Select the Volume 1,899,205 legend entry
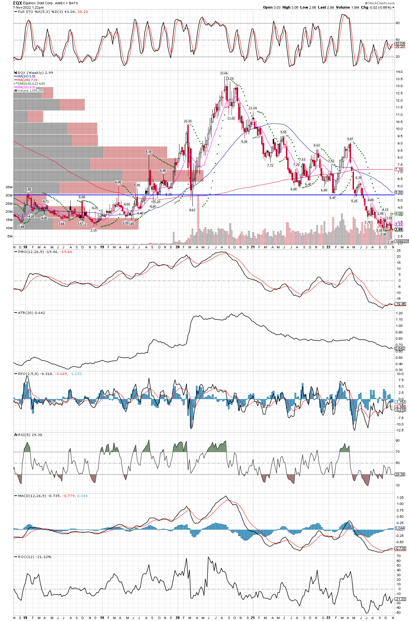The height and width of the screenshot is (621, 409). coord(30,91)
